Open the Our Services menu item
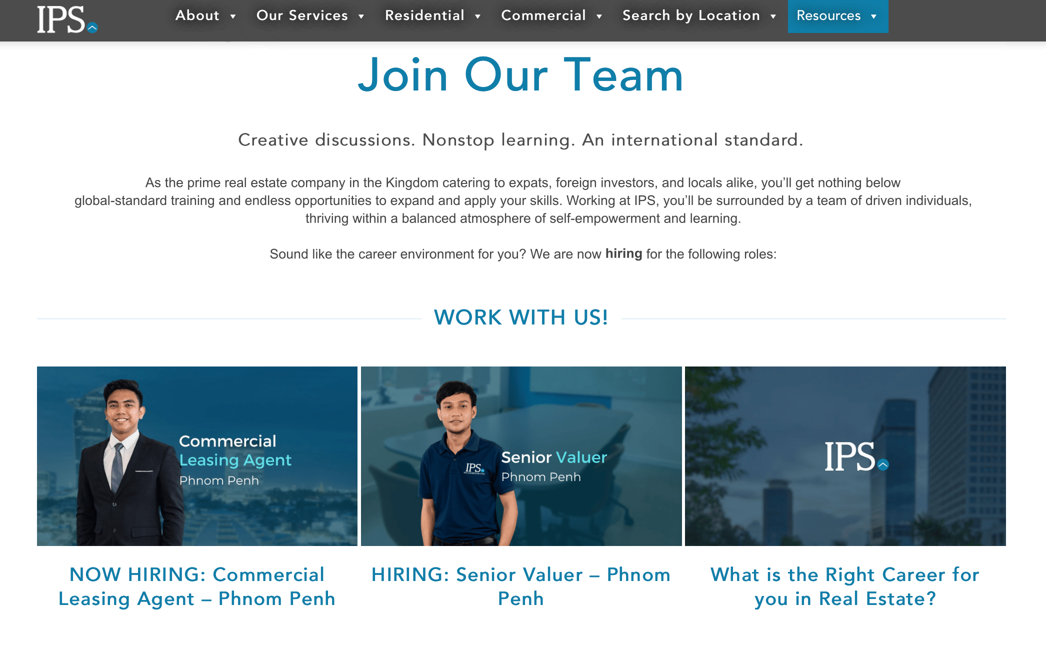 [x=302, y=15]
